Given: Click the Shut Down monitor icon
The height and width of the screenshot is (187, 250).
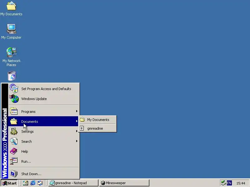Looking at the screenshot, I should point(14,174).
